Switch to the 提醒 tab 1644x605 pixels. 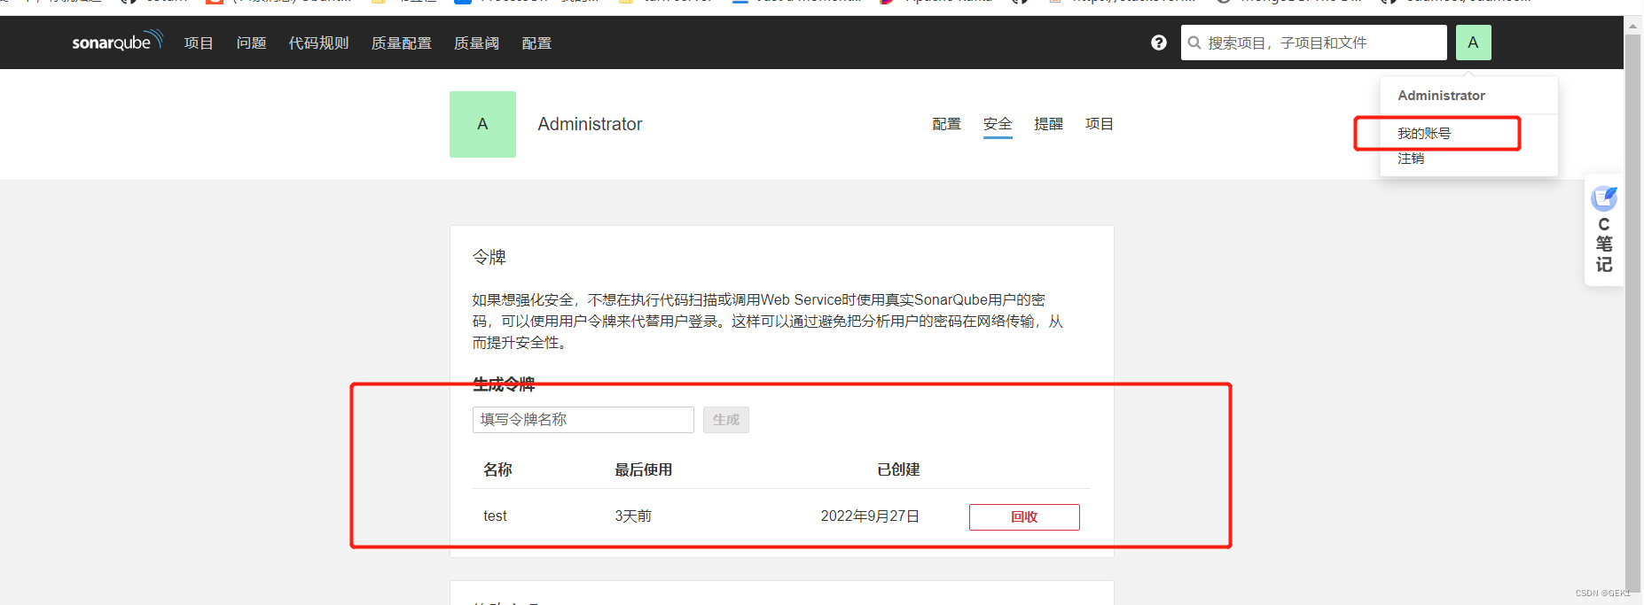click(x=1048, y=124)
